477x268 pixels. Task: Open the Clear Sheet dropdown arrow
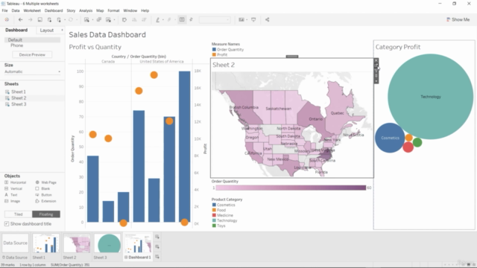[114, 20]
